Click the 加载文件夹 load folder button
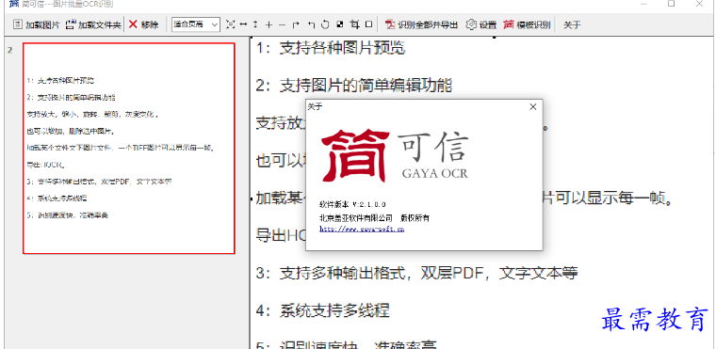This screenshot has width=716, height=349. click(93, 24)
